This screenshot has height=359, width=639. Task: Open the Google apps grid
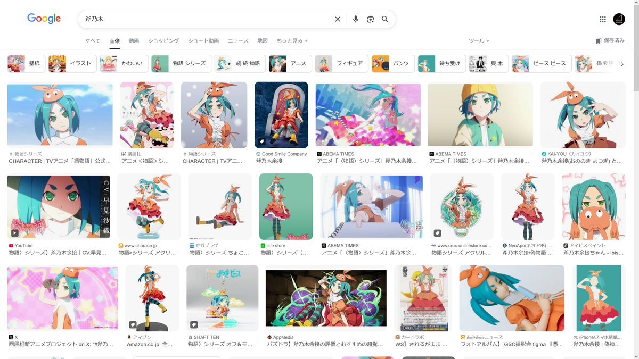pos(603,19)
